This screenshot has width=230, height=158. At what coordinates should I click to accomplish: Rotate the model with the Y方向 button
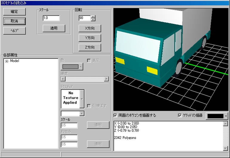(90, 38)
